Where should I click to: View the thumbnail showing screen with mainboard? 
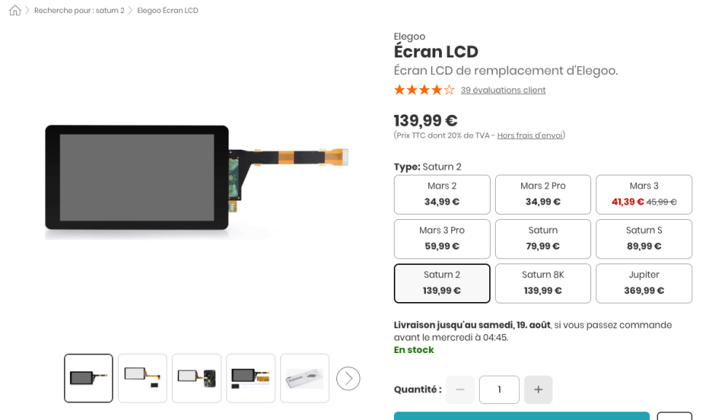click(197, 379)
